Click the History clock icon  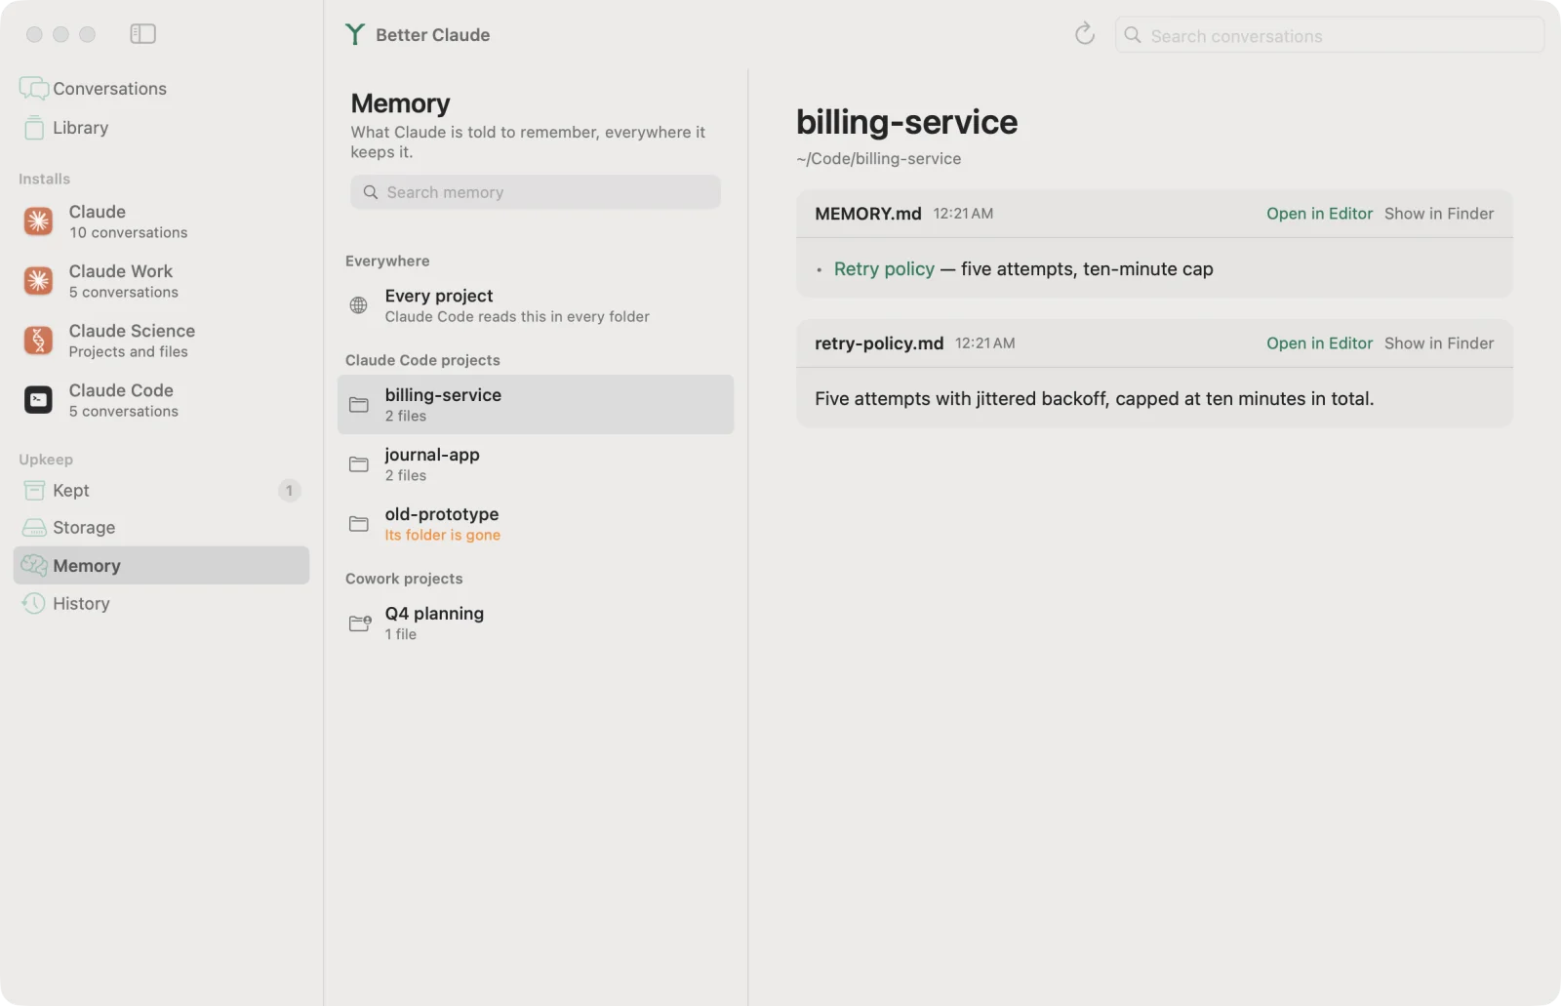(34, 603)
